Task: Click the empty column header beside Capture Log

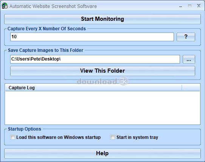Action: [x=191, y=87]
